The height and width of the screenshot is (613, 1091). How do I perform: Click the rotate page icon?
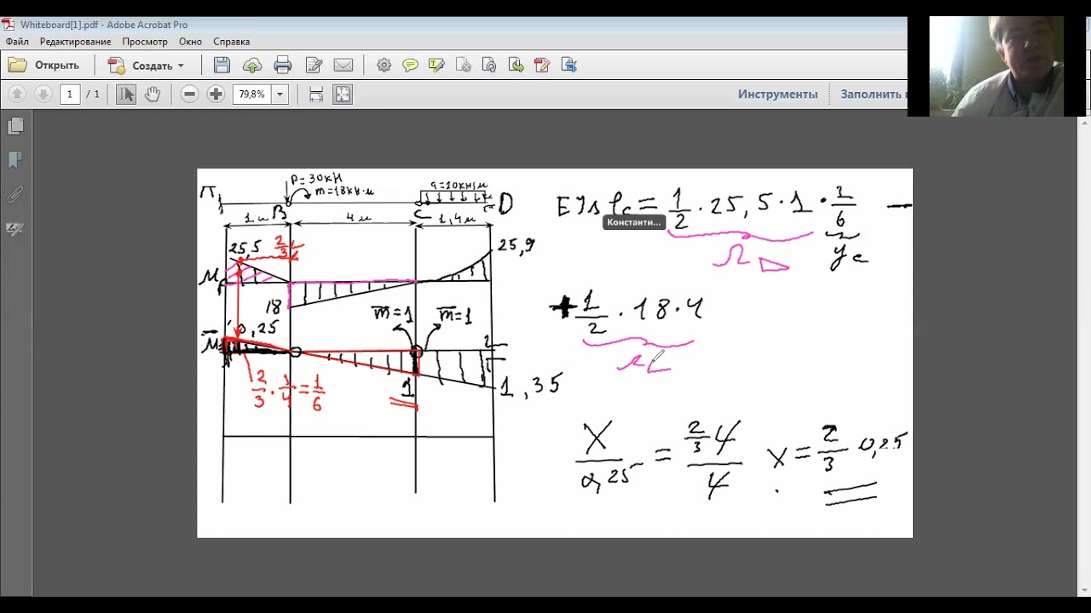(x=489, y=66)
